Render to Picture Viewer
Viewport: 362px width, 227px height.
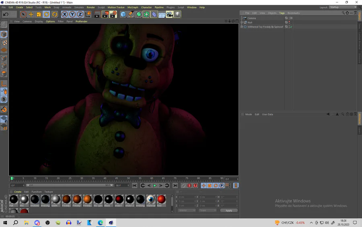click(x=105, y=15)
